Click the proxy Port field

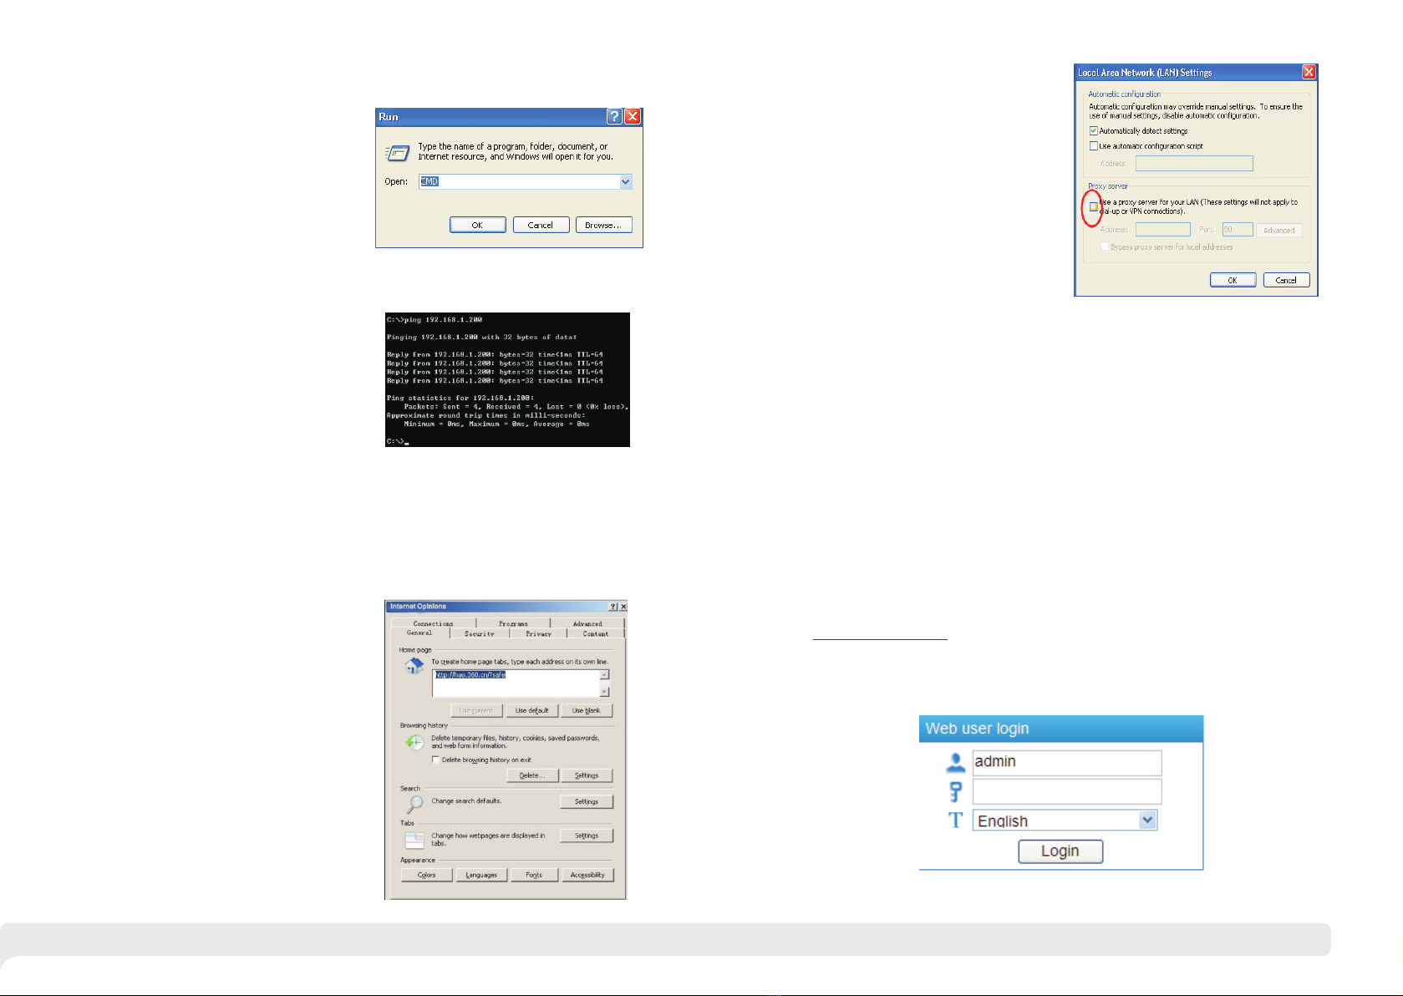[1238, 230]
